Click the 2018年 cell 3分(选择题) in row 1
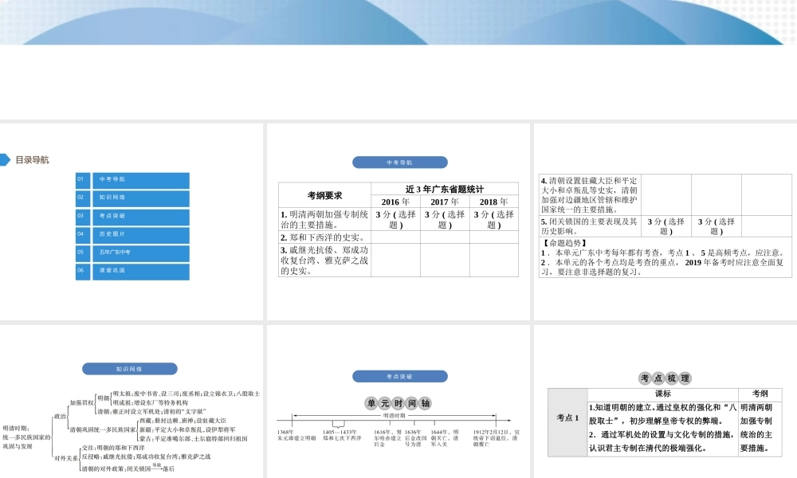Image resolution: width=797 pixels, height=478 pixels. [494, 219]
